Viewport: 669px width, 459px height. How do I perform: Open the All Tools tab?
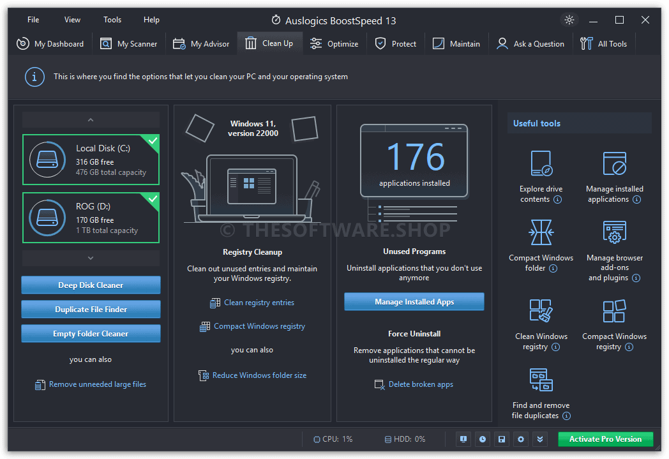(603, 43)
